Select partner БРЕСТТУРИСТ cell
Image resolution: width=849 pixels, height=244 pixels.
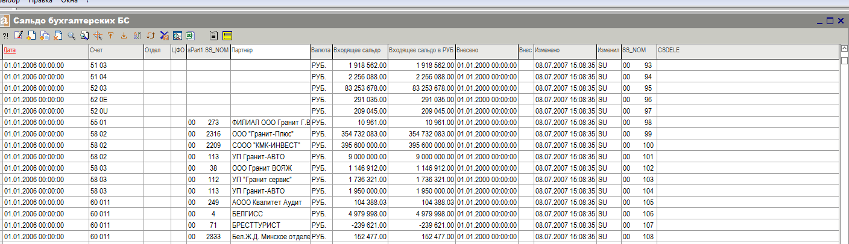click(x=270, y=225)
